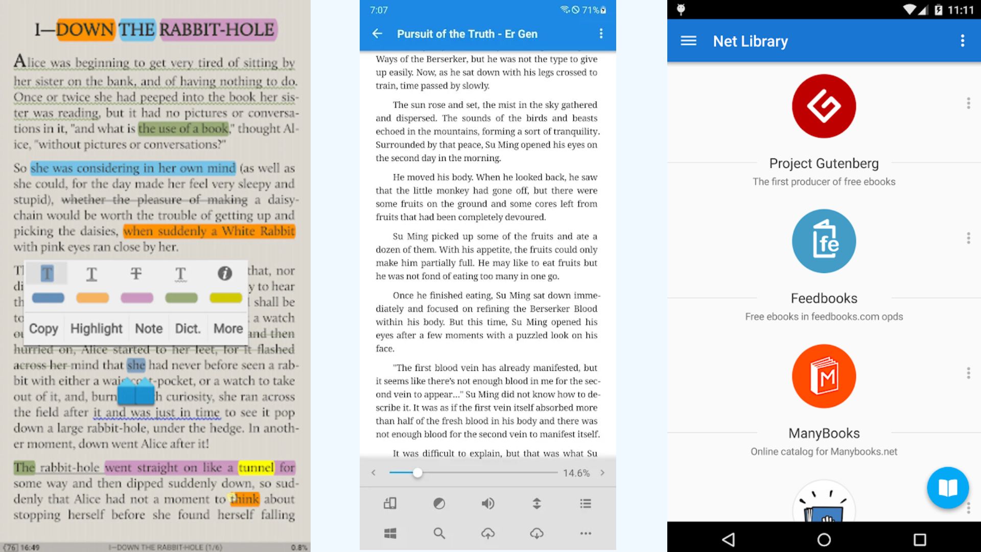
Task: Click the reading progress slider at 14.6%
Action: (417, 473)
